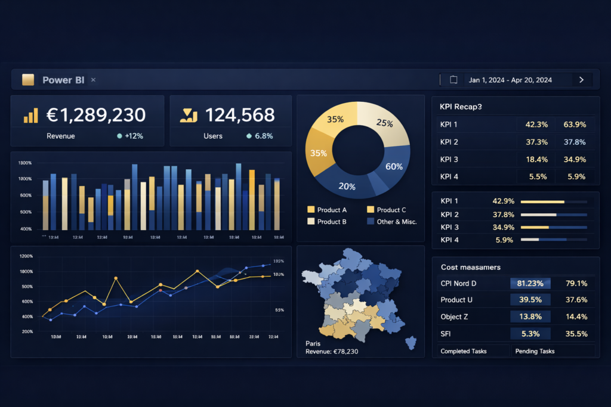Click the 63.9% cell in KPI 1 row
The width and height of the screenshot is (611, 407).
coord(575,125)
